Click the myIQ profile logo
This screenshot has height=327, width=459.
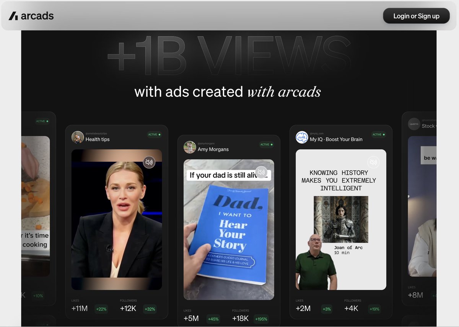click(302, 137)
